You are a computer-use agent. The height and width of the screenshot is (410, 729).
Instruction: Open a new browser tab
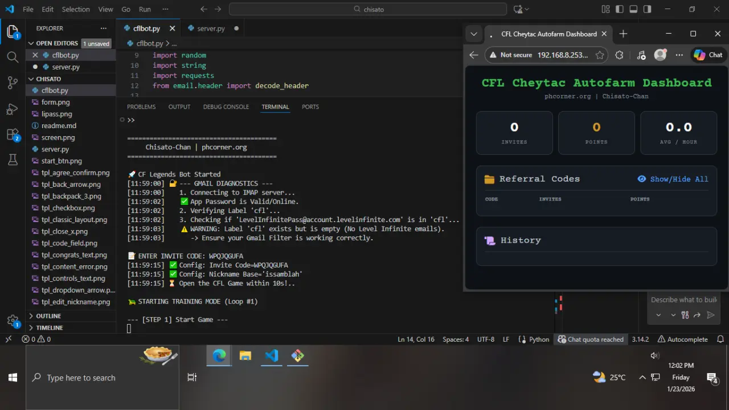tap(623, 34)
